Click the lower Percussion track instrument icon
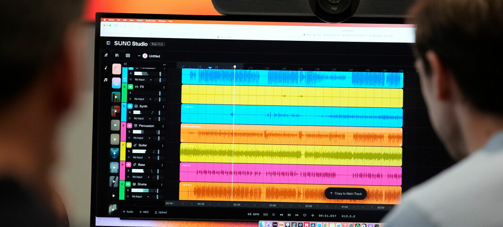The image size is (503, 227). coord(135,126)
